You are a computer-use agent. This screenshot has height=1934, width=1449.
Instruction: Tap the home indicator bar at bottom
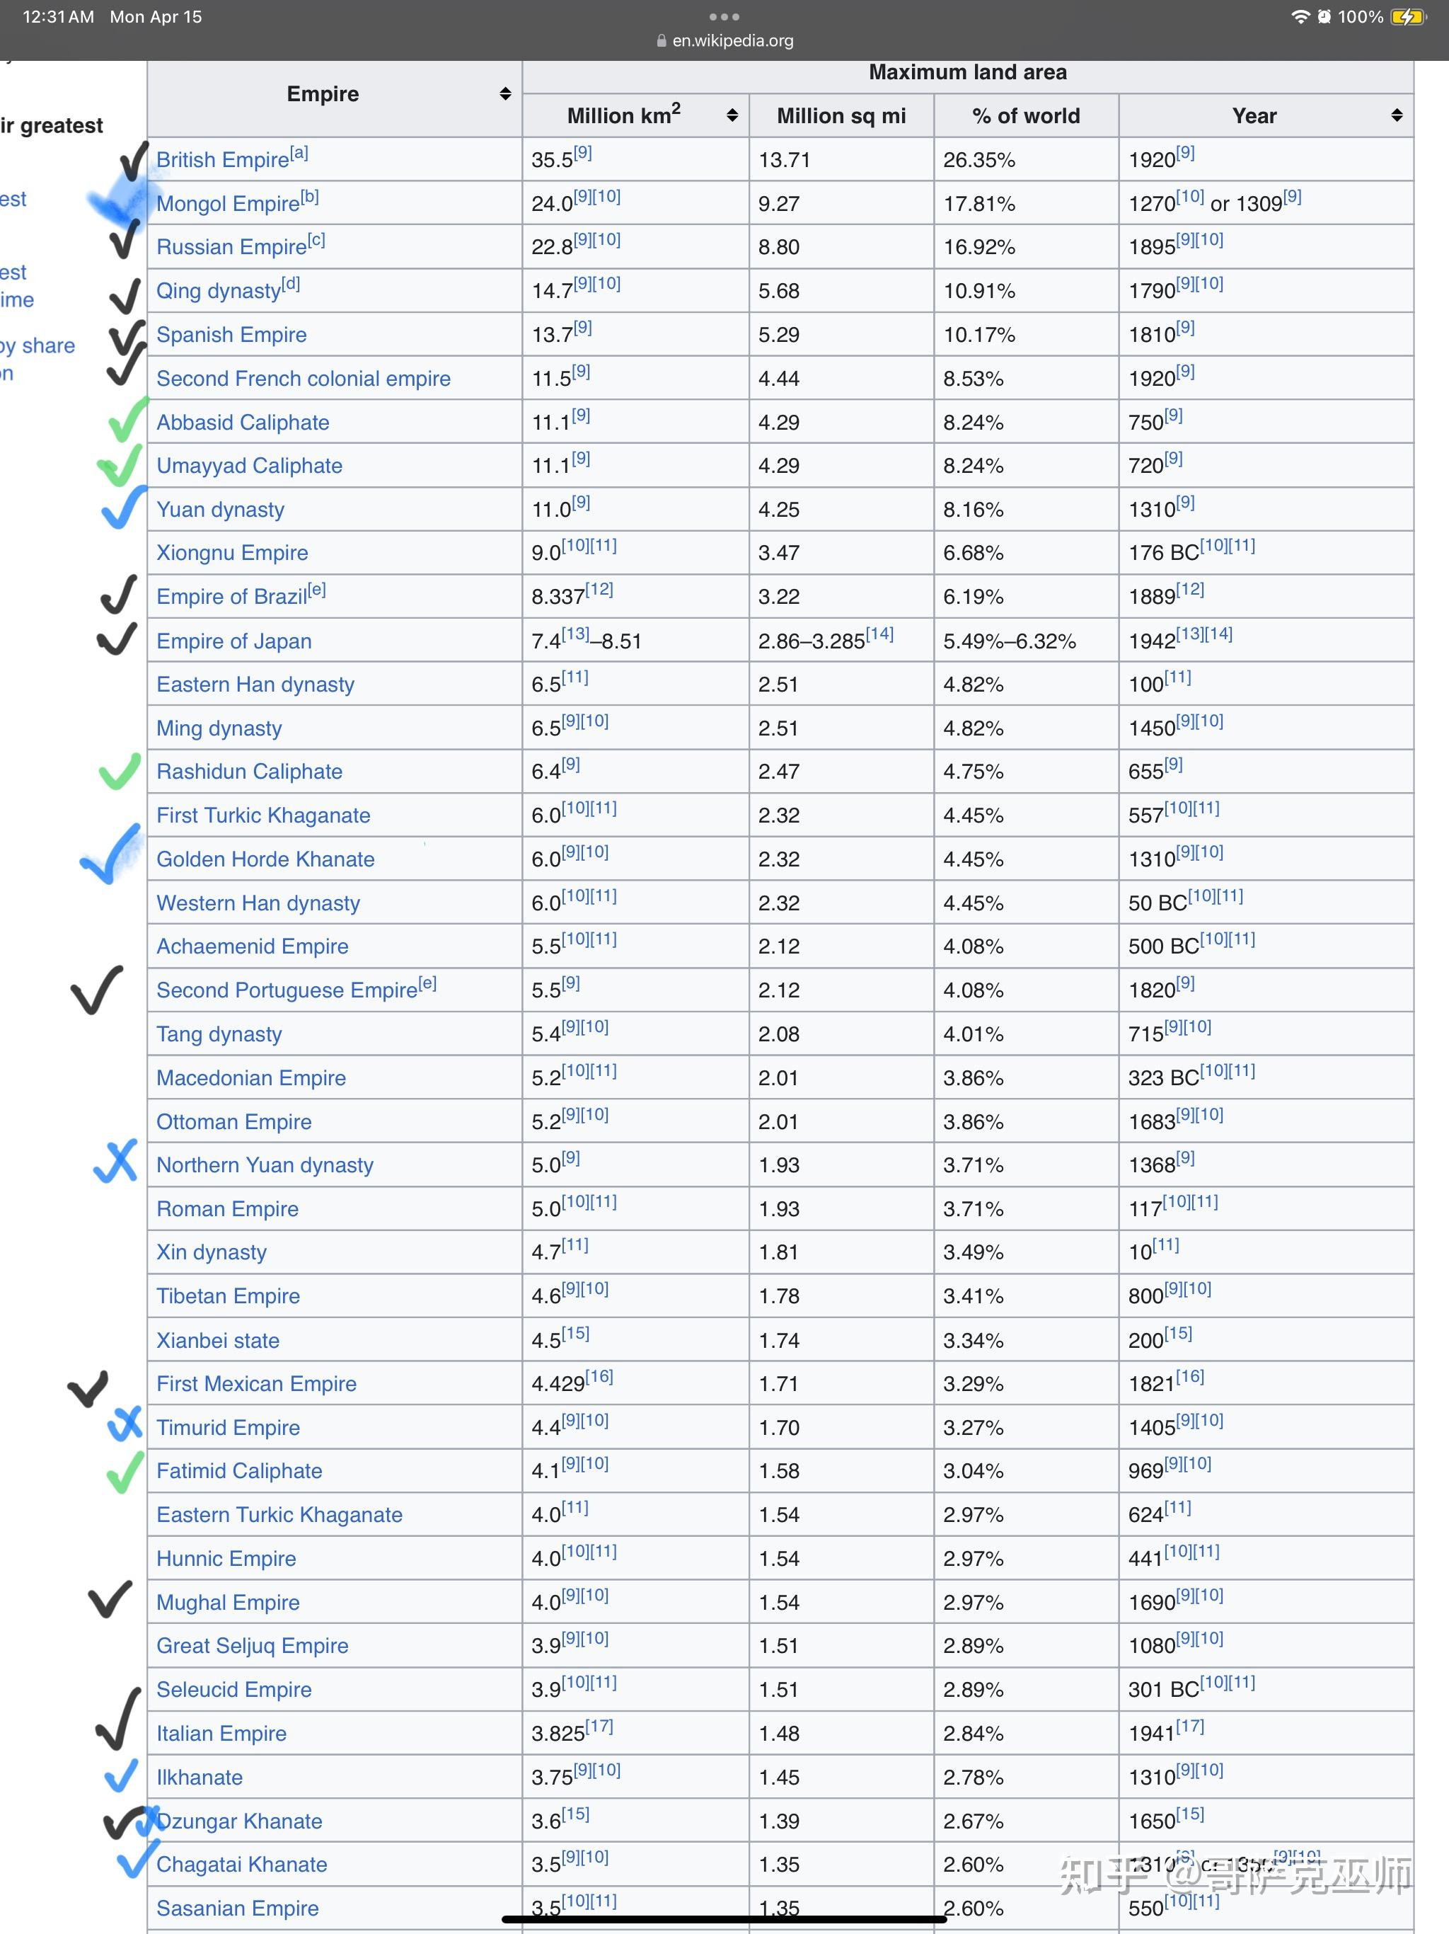tap(724, 1920)
